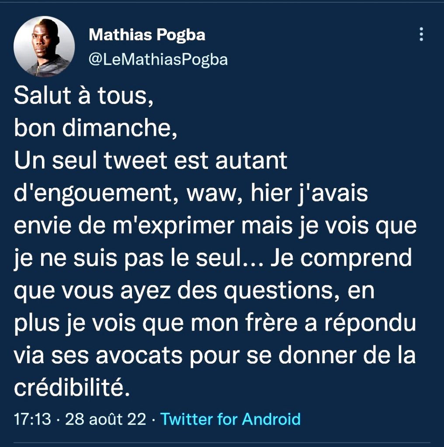Screen dimensions: 444x447
Task: Click the line "bon dimanche,"
Action: pos(96,129)
